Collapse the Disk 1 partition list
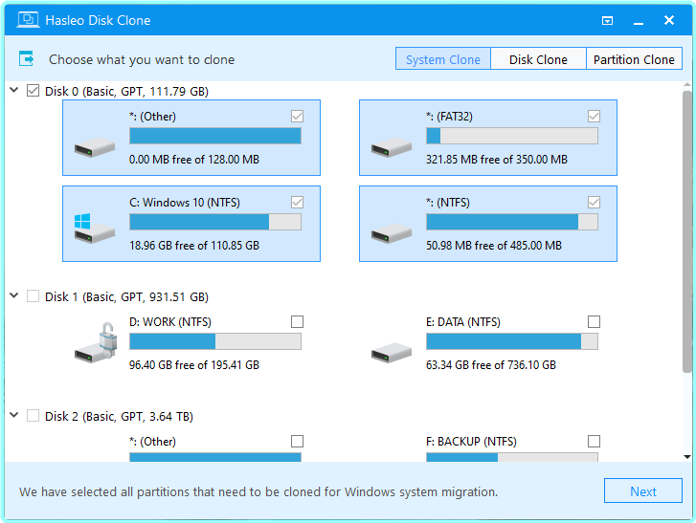696x523 pixels. pyautogui.click(x=13, y=296)
